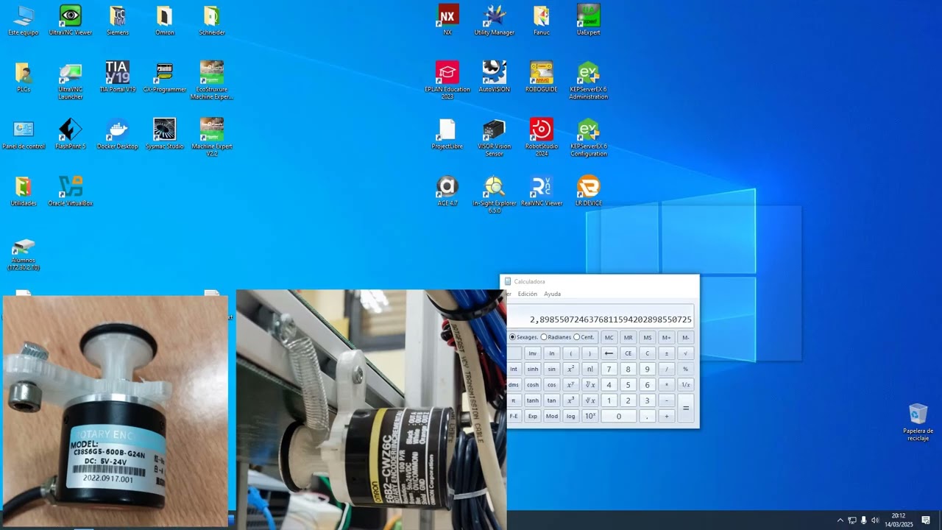Viewport: 942px width, 530px height.
Task: Select the Schneider folder icon
Action: [212, 20]
